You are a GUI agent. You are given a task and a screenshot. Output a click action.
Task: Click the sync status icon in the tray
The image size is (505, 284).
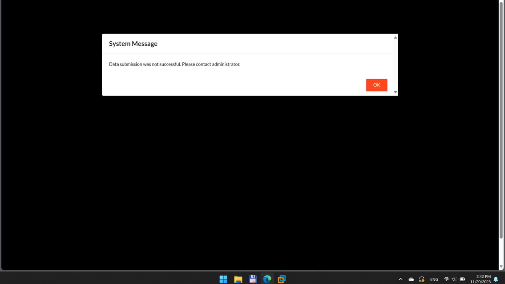421,279
